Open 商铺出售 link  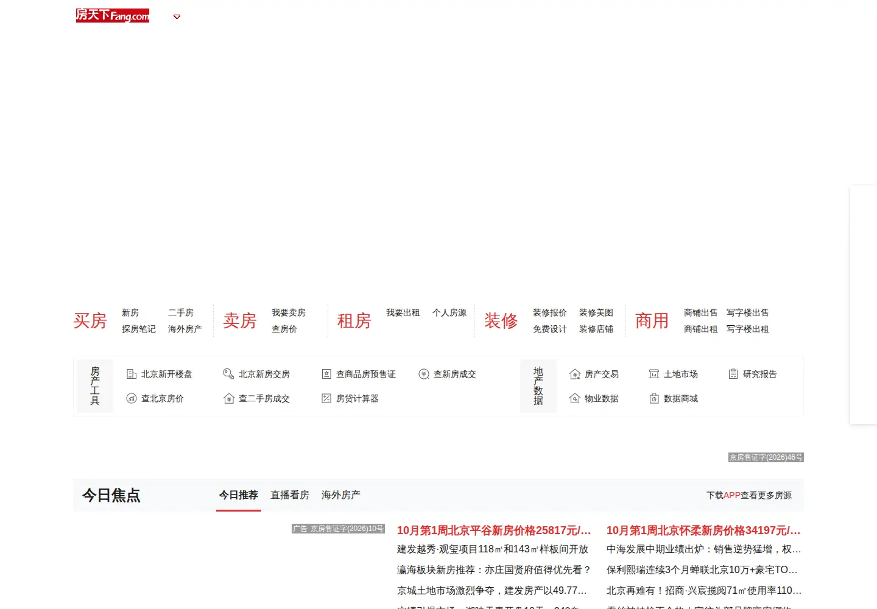pyautogui.click(x=701, y=312)
